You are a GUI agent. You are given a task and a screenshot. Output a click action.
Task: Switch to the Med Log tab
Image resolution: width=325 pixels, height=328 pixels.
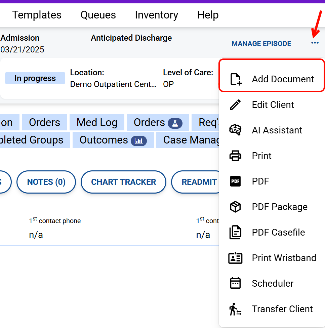tap(97, 123)
